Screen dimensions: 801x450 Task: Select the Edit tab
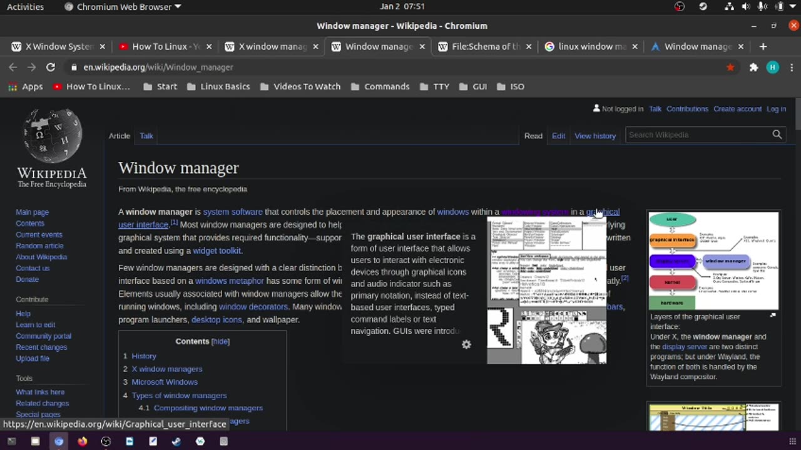558,136
